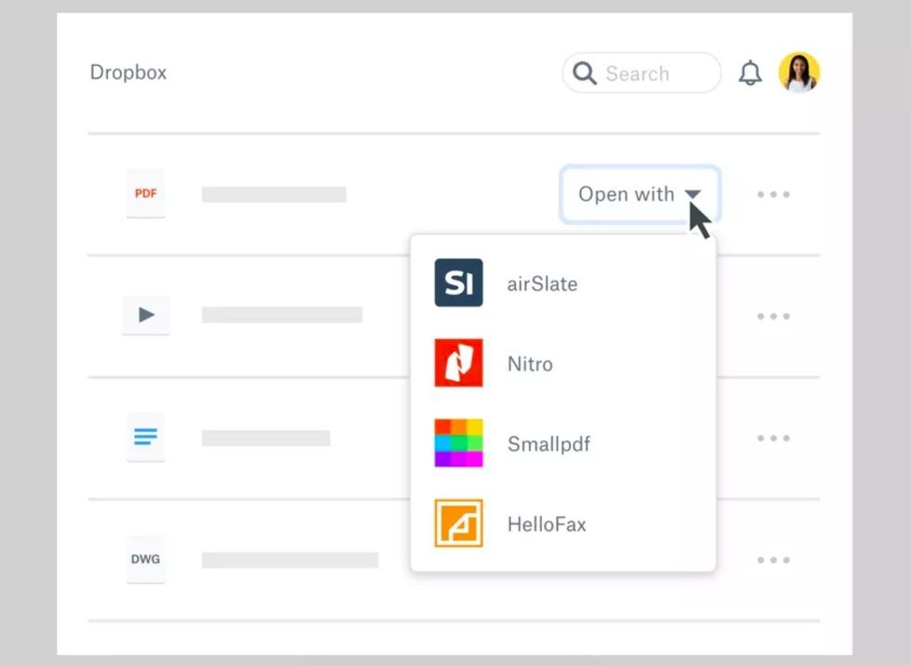Click the video file play icon

(x=146, y=315)
